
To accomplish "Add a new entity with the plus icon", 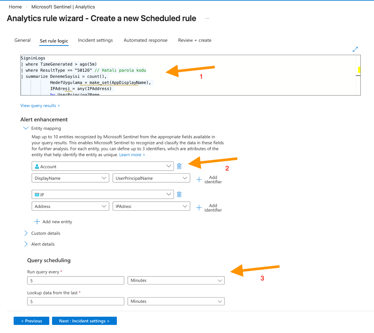I will coord(37,222).
